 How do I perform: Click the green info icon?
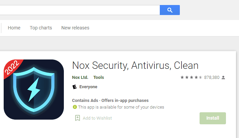point(75,107)
